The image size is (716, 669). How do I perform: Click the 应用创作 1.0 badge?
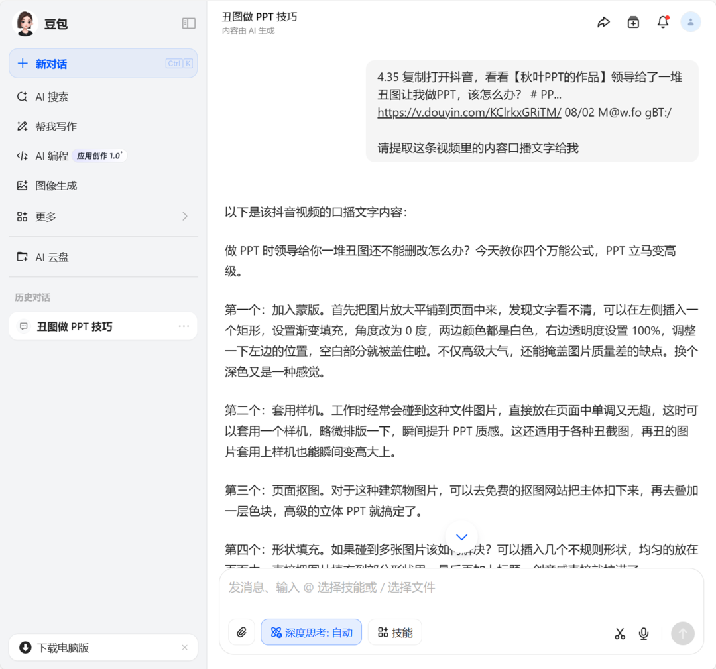(x=99, y=156)
